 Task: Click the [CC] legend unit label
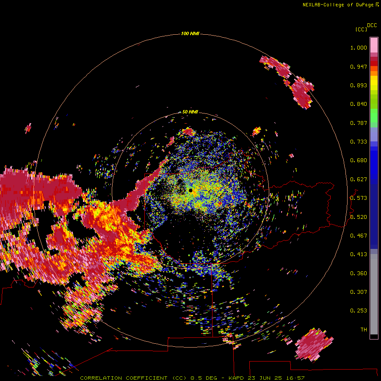tap(361, 29)
